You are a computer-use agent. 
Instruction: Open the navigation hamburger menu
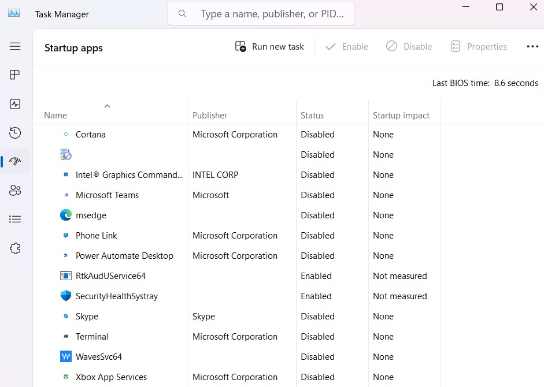tap(15, 46)
